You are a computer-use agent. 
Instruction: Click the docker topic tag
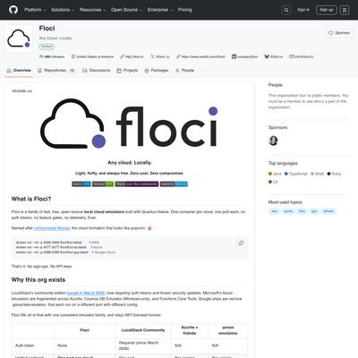328,211
